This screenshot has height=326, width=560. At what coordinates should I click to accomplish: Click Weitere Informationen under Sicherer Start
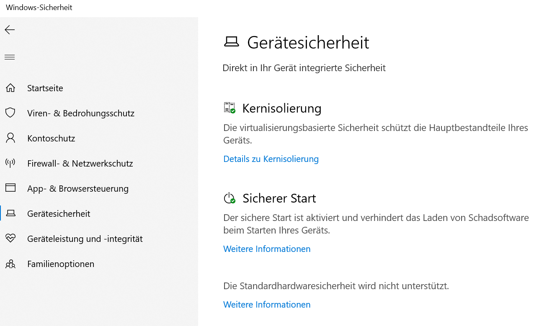point(267,249)
